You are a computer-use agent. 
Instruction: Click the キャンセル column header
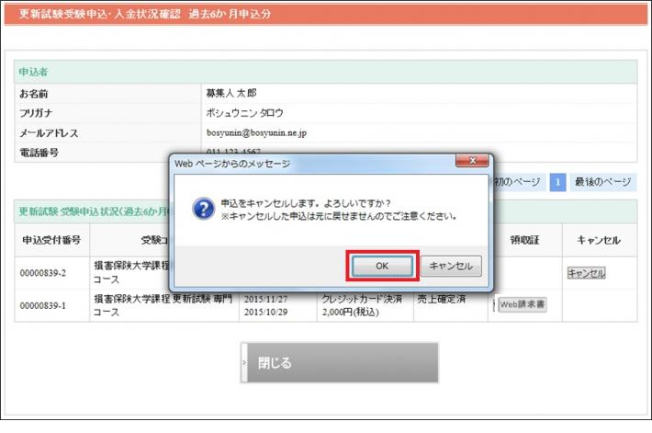click(x=599, y=241)
